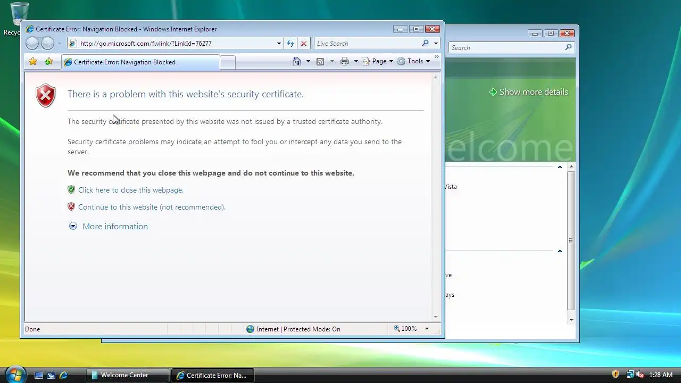681x383 pixels.
Task: Click 'Show more details' in Welcome Center
Action: tap(528, 92)
